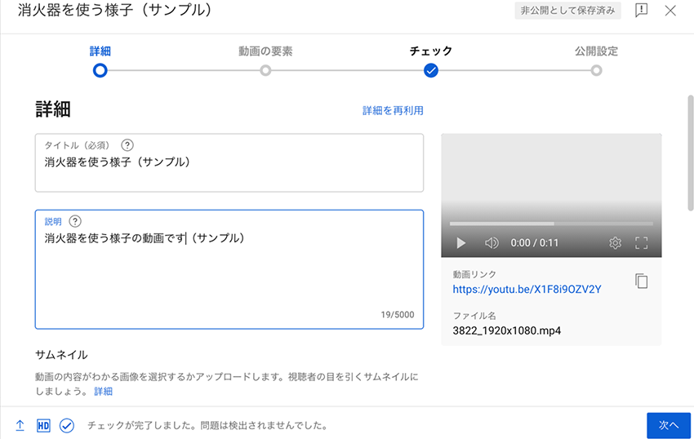Play the video preview

coord(461,243)
